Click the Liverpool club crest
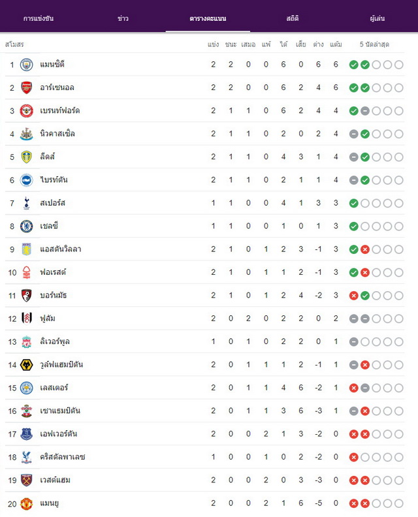 coord(26,341)
